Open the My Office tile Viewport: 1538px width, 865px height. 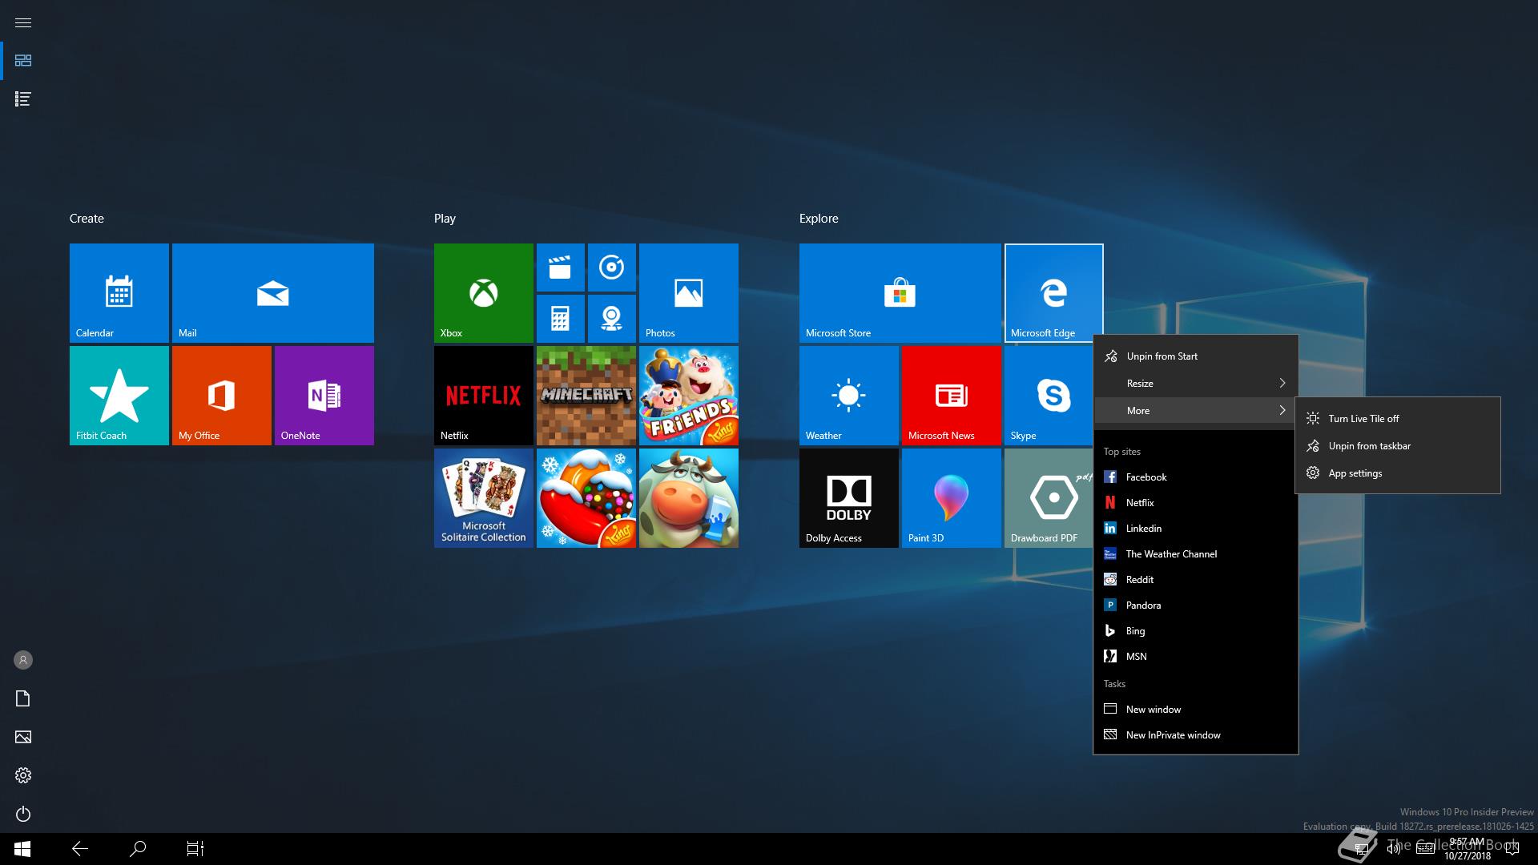pyautogui.click(x=222, y=396)
